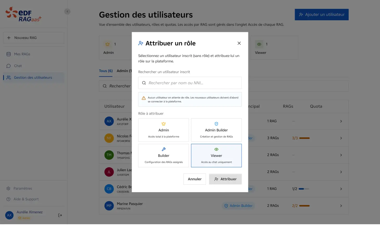The image size is (380, 231).
Task: Click the AX avatar in sidebar footer
Action: [9, 215]
